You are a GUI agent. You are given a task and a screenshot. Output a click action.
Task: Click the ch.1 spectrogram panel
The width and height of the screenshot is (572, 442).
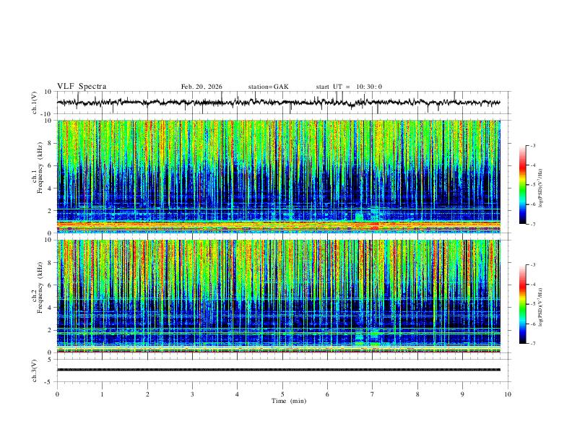(278, 176)
